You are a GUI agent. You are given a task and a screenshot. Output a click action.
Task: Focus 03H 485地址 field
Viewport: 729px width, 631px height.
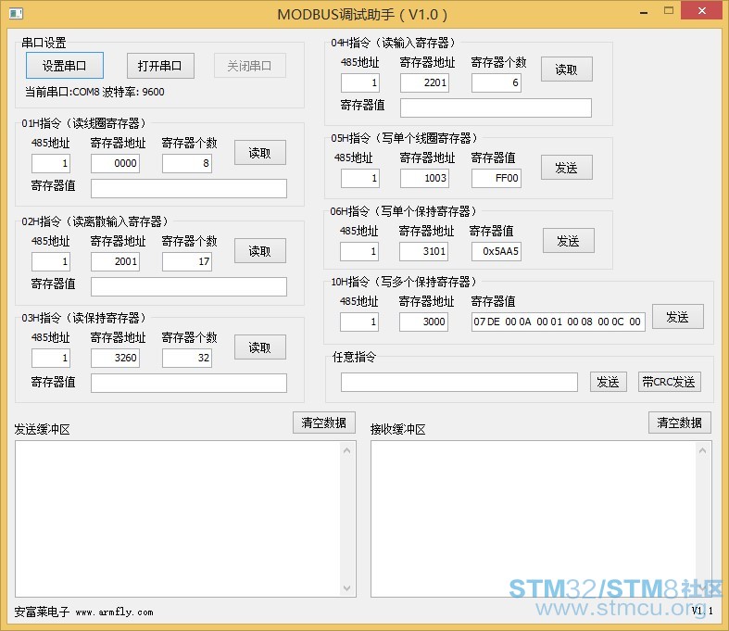click(x=51, y=358)
